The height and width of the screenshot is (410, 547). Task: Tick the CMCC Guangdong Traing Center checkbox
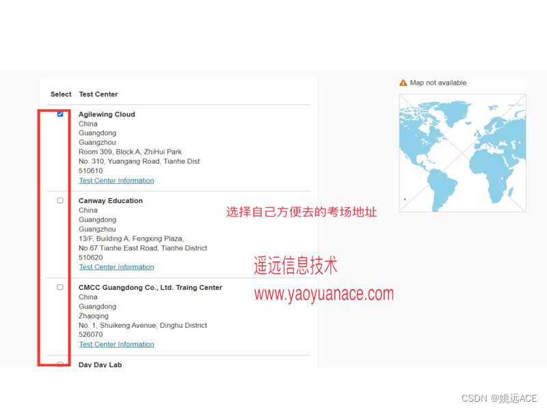60,287
